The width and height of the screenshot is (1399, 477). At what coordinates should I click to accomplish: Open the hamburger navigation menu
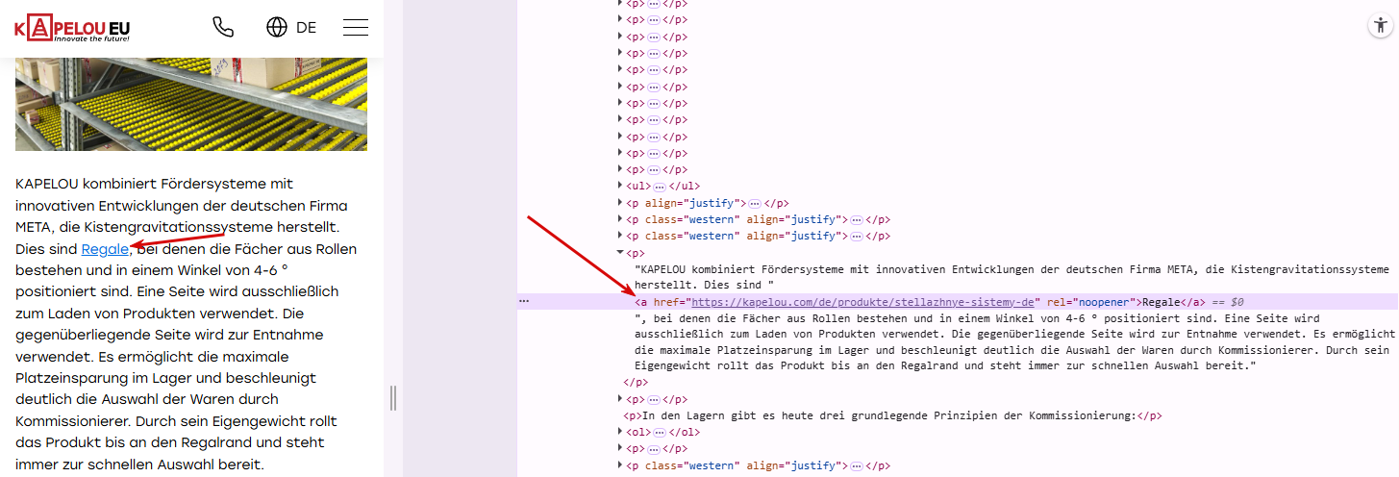pos(356,27)
